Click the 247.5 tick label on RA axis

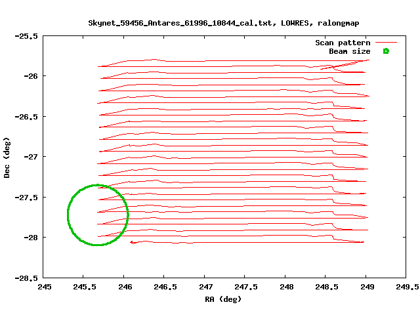point(246,287)
